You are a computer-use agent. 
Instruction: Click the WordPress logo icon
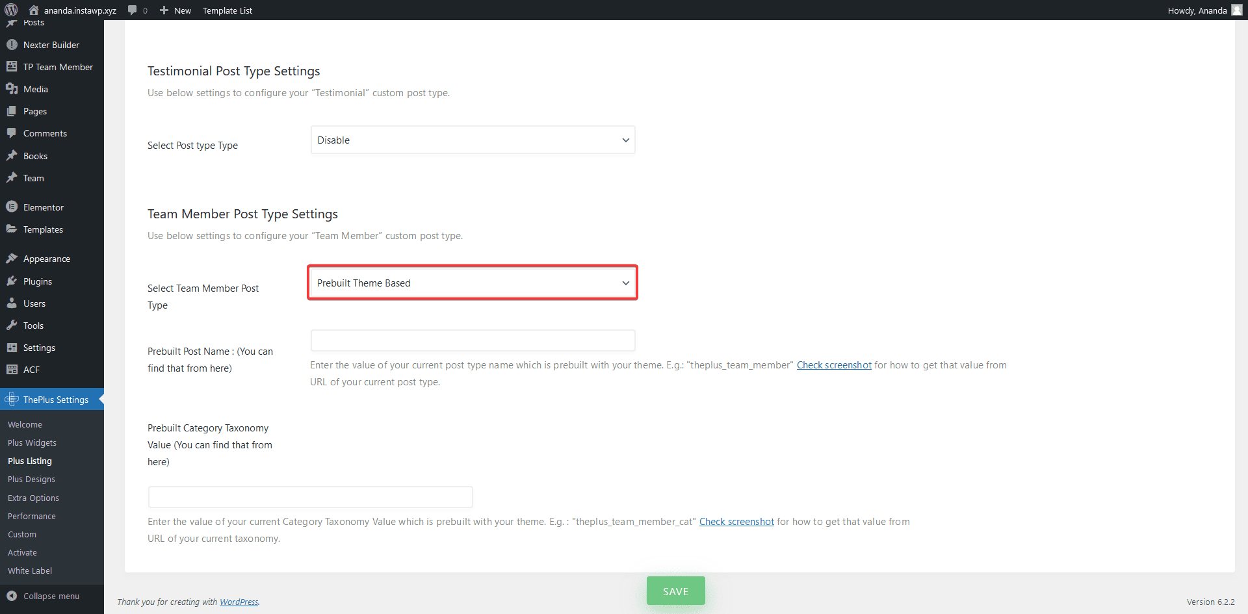pyautogui.click(x=11, y=10)
